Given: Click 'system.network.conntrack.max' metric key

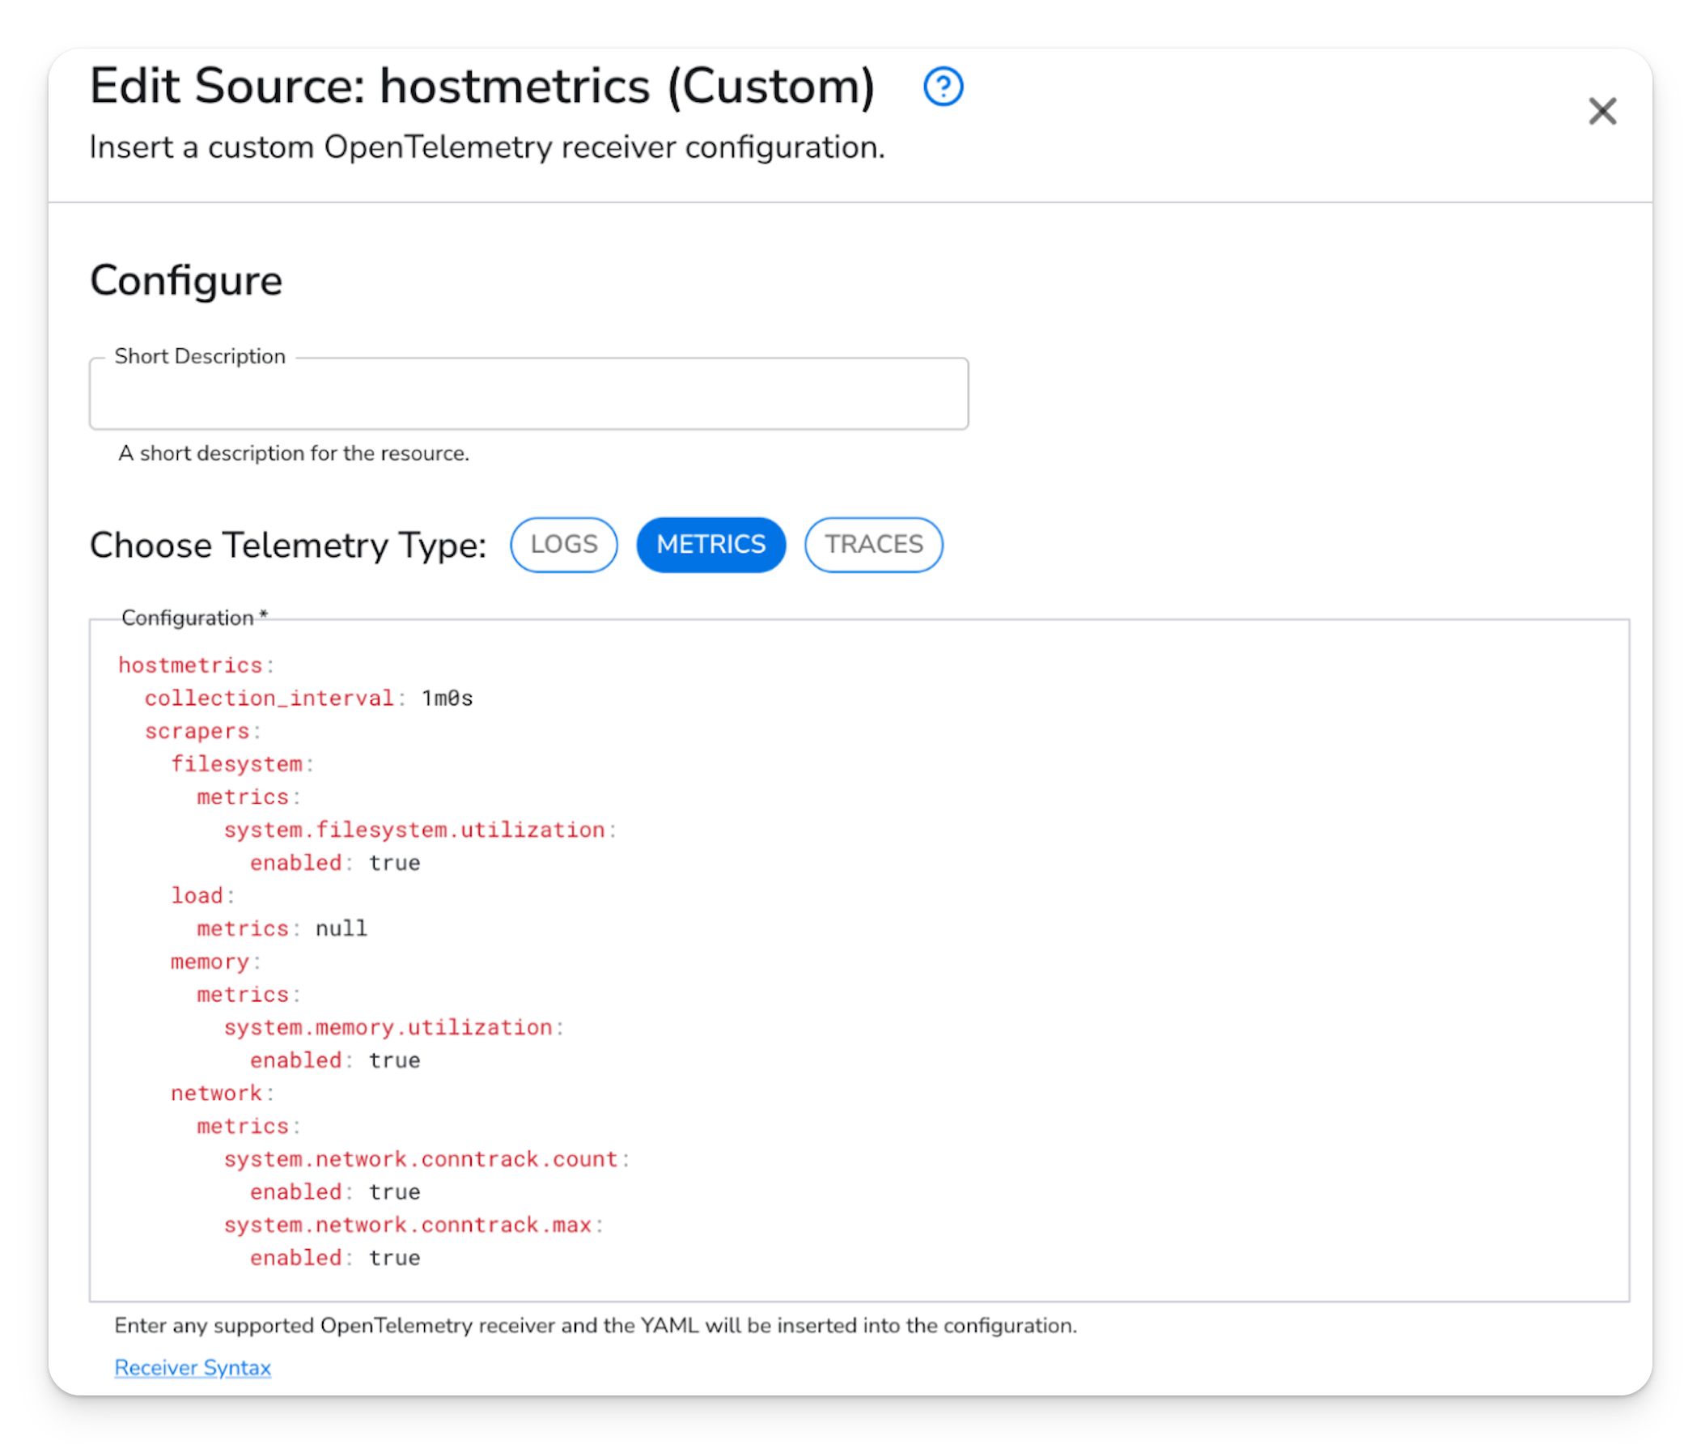Looking at the screenshot, I should coord(408,1225).
